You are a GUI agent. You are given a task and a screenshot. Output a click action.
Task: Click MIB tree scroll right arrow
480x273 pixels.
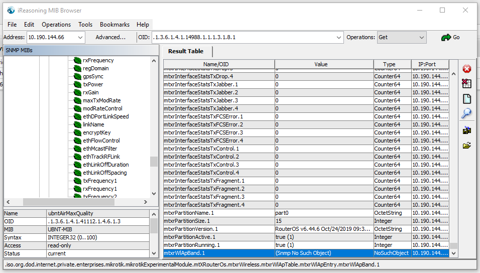pyautogui.click(x=146, y=202)
